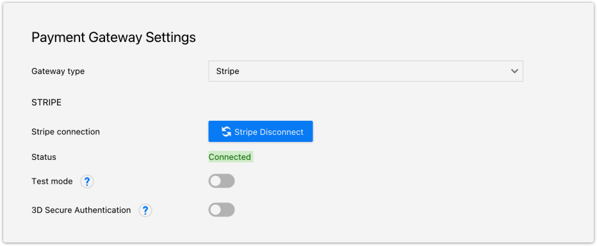Click the 3D Secure Authentication label
This screenshot has width=597, height=246.
point(81,210)
